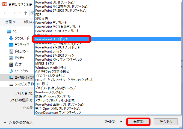Choose PowerPoint 97-2003 スライド ショー format
The image size is (183, 129).
108,47
